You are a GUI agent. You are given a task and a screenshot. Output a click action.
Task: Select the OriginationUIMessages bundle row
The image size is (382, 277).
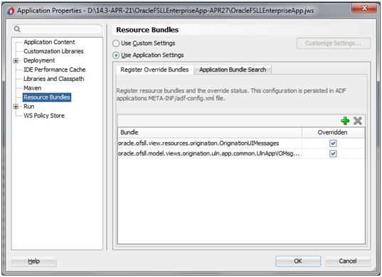tap(210, 143)
